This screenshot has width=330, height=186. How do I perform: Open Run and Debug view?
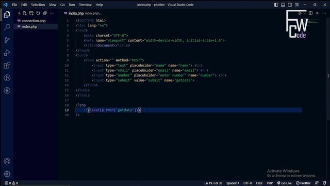(x=7, y=53)
